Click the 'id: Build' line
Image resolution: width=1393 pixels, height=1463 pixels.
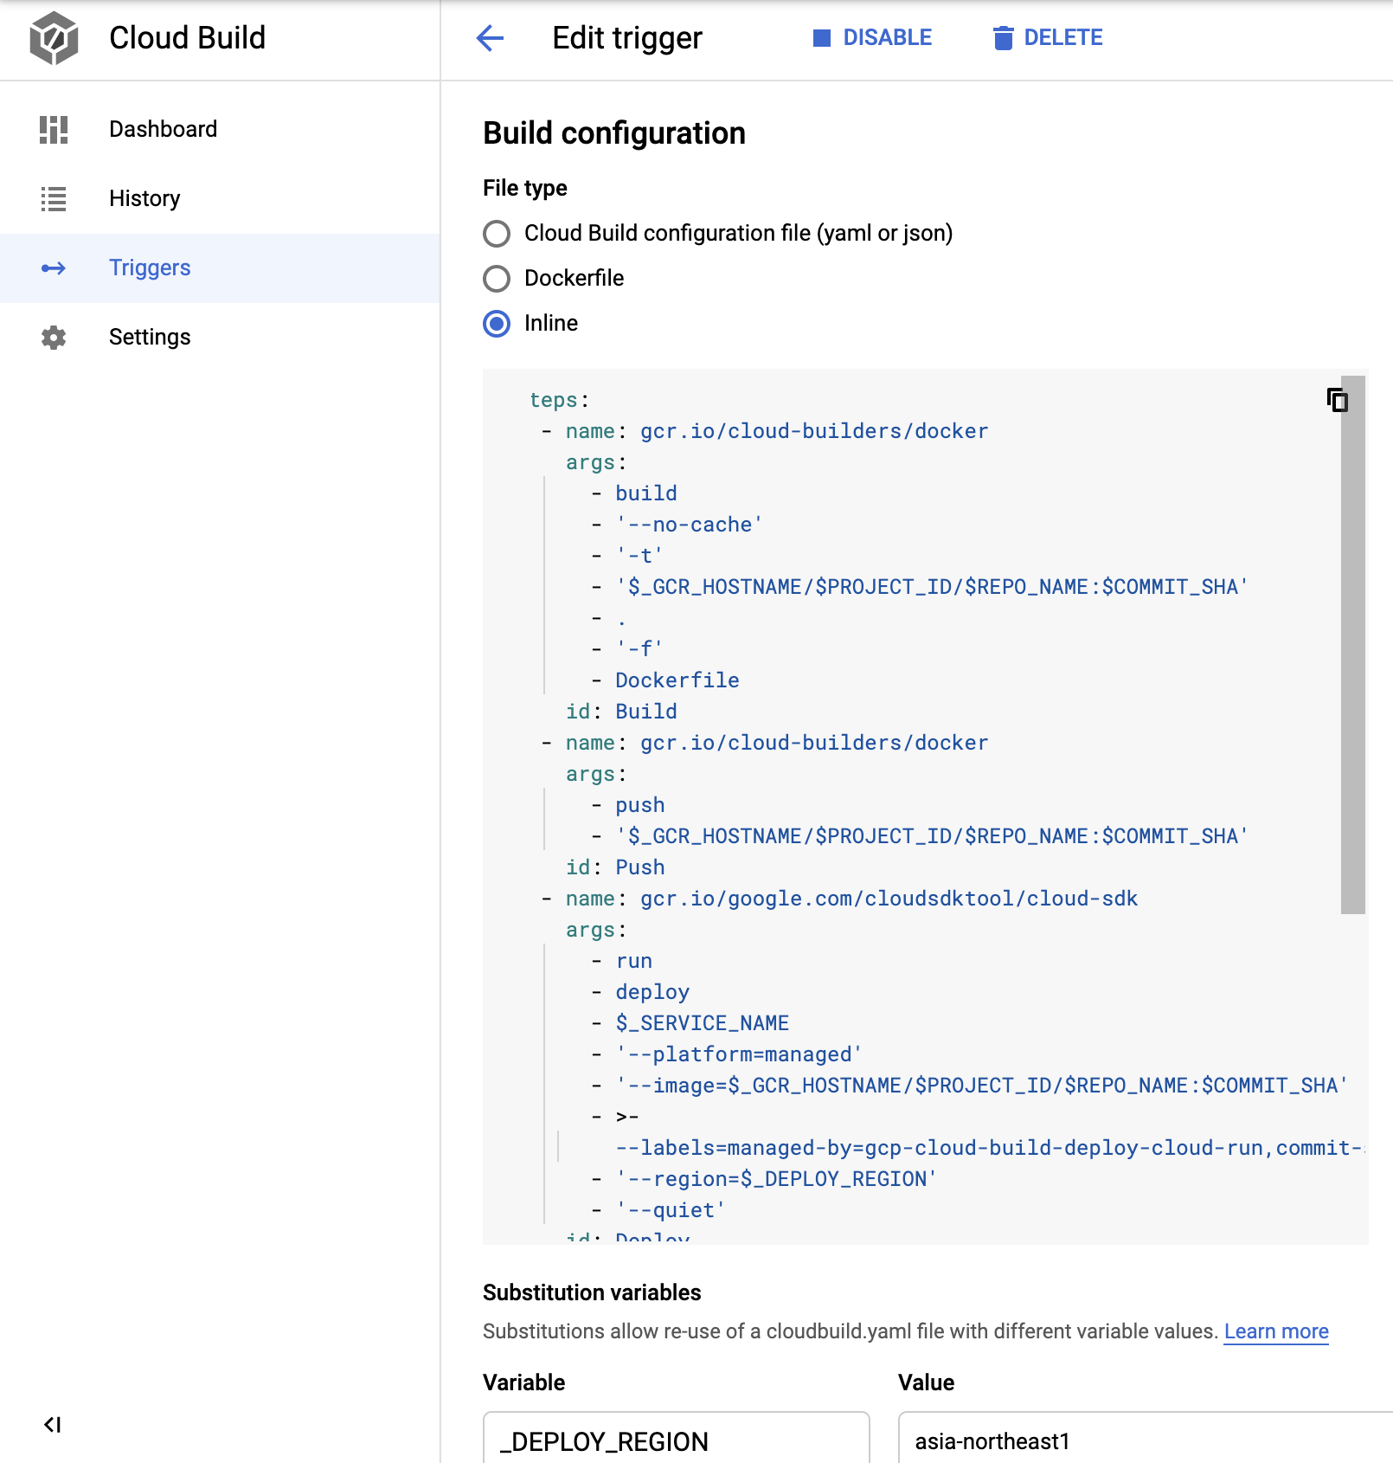621,712
